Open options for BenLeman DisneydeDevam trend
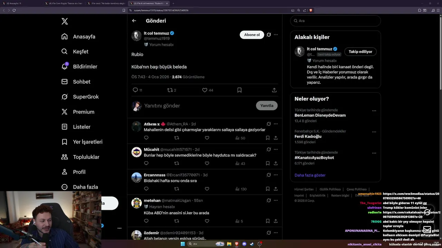 (x=374, y=111)
